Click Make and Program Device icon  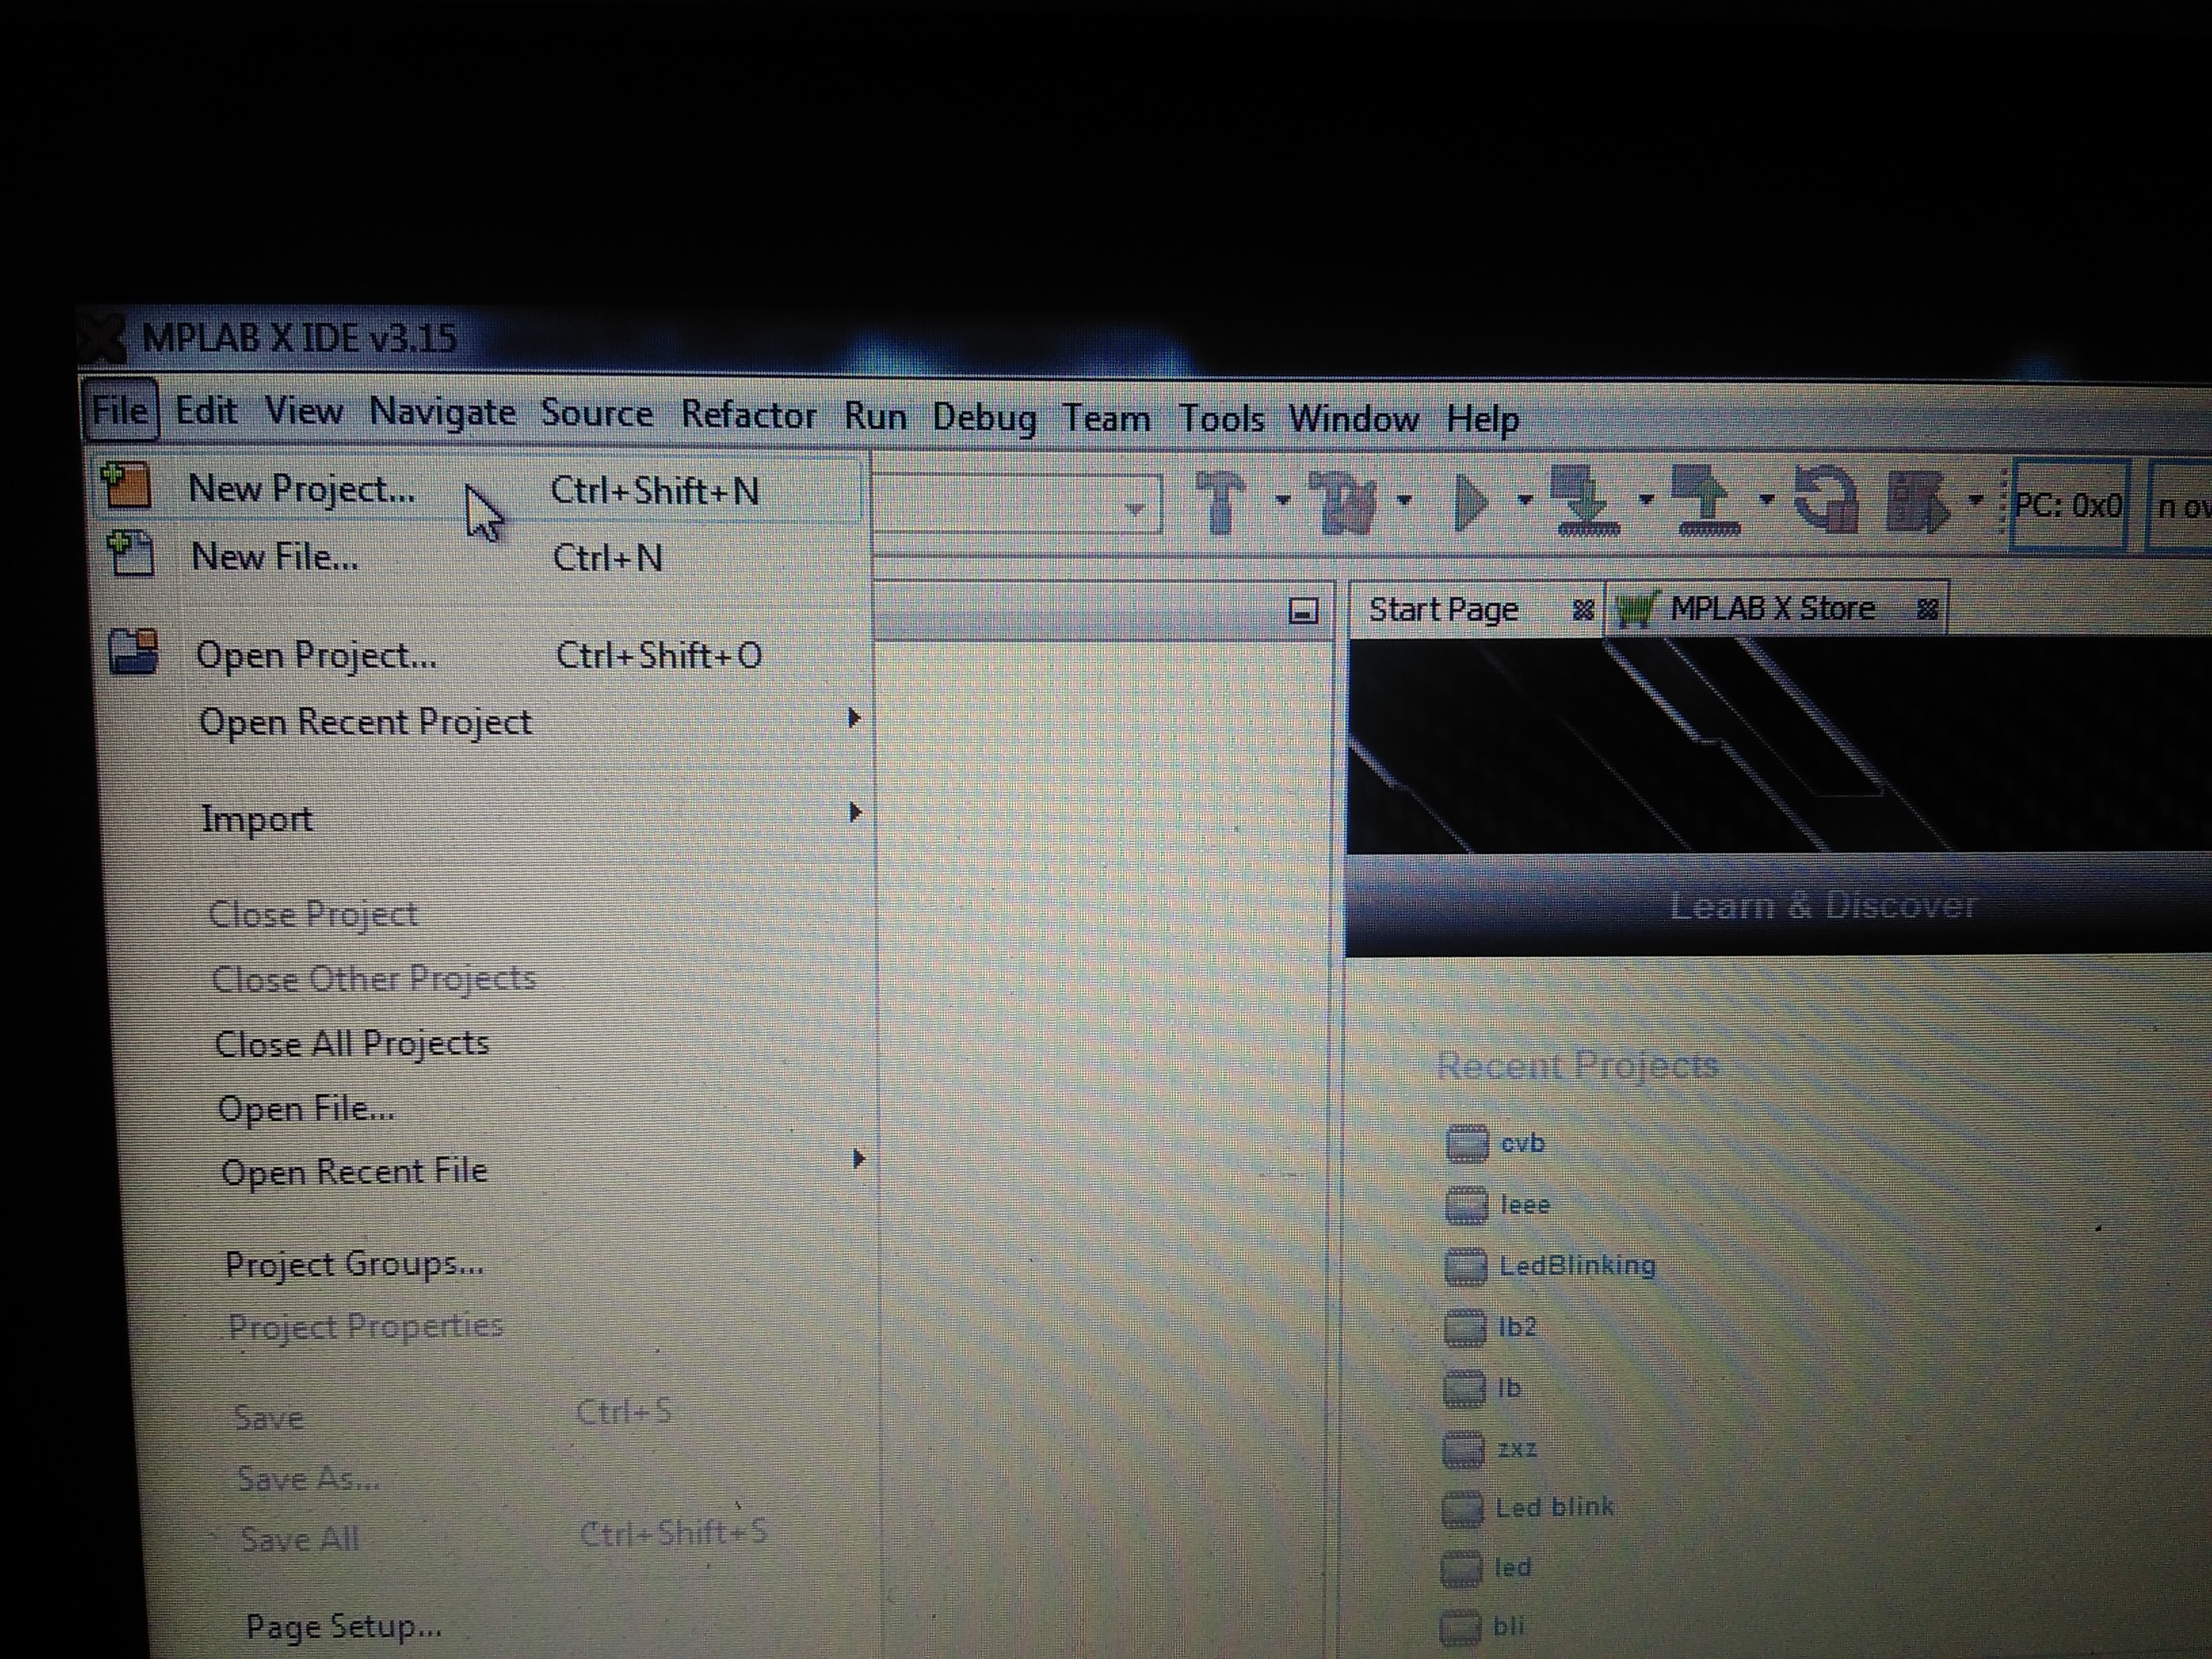point(1585,501)
